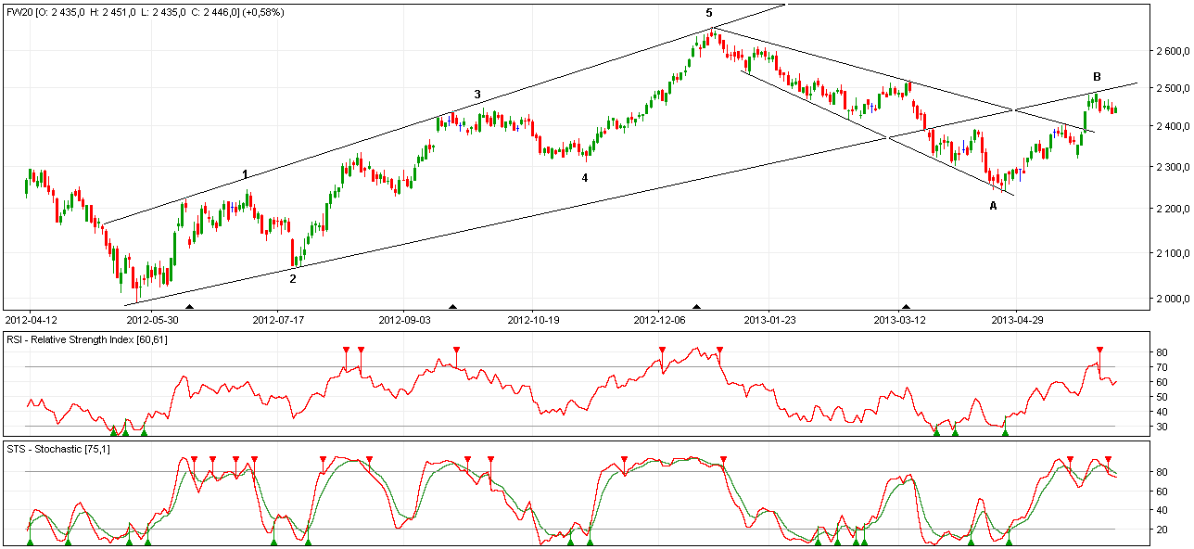Select the correction label A

[993, 206]
